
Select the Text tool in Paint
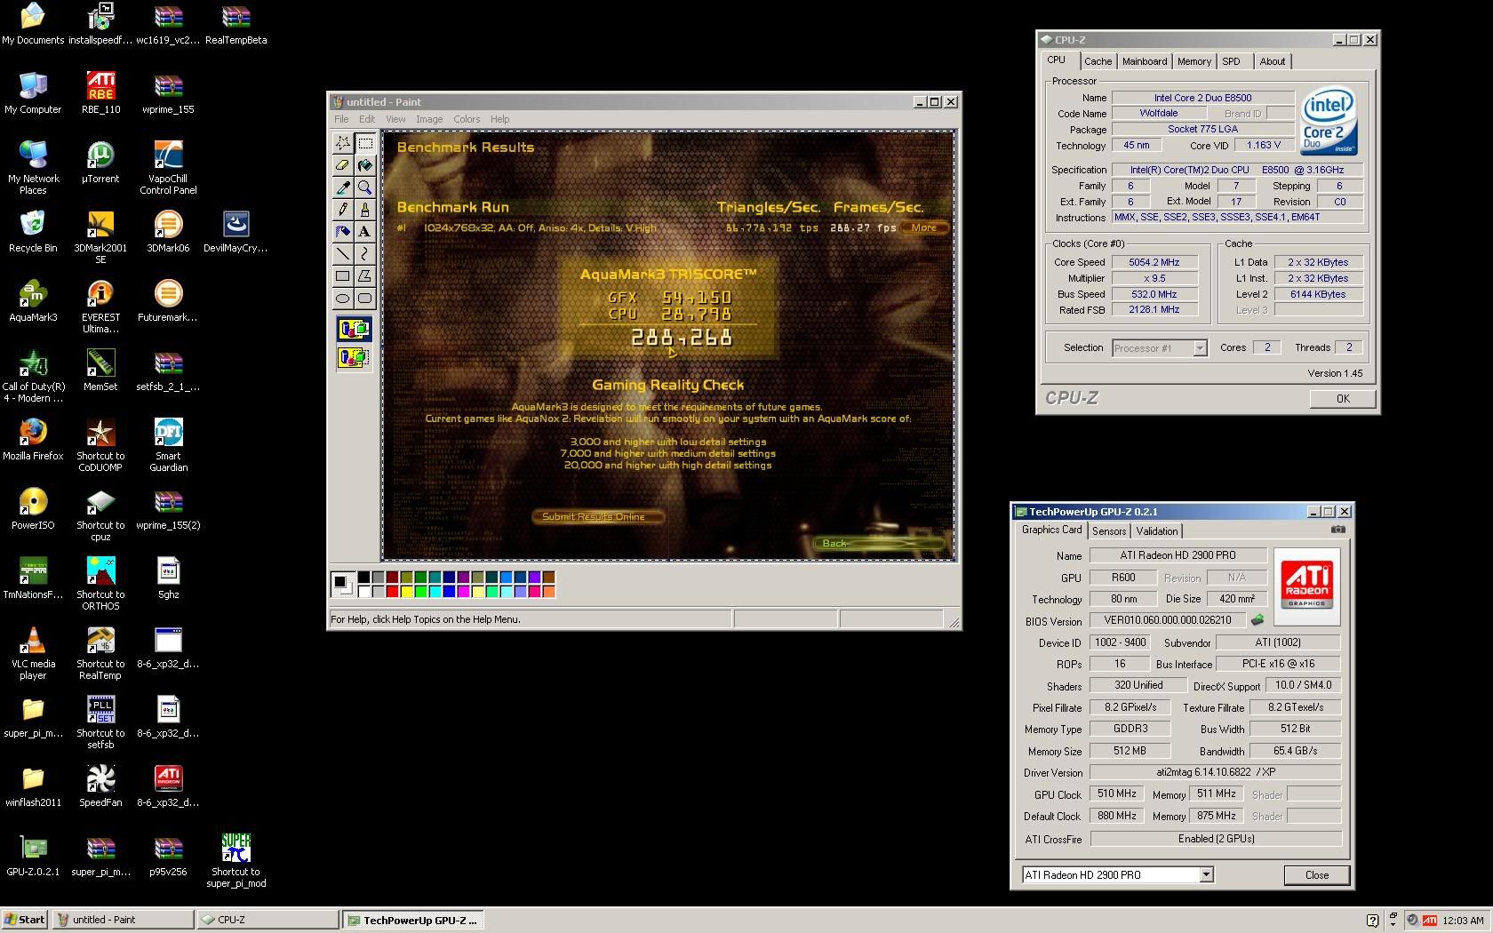pyautogui.click(x=364, y=232)
